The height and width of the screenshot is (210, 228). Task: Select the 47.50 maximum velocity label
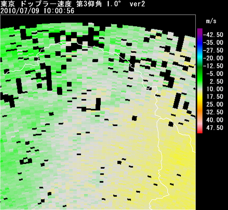[215, 128]
